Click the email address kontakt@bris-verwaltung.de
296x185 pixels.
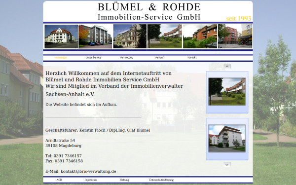point(88,171)
